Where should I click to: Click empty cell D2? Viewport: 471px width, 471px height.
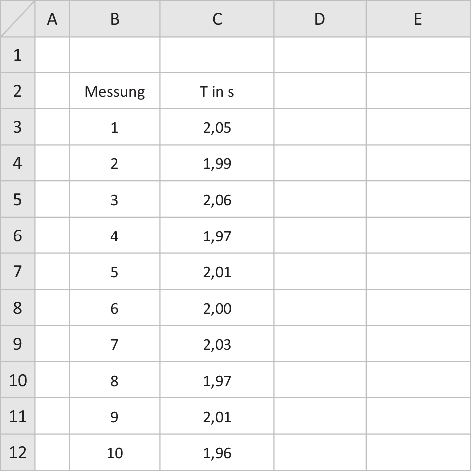320,91
